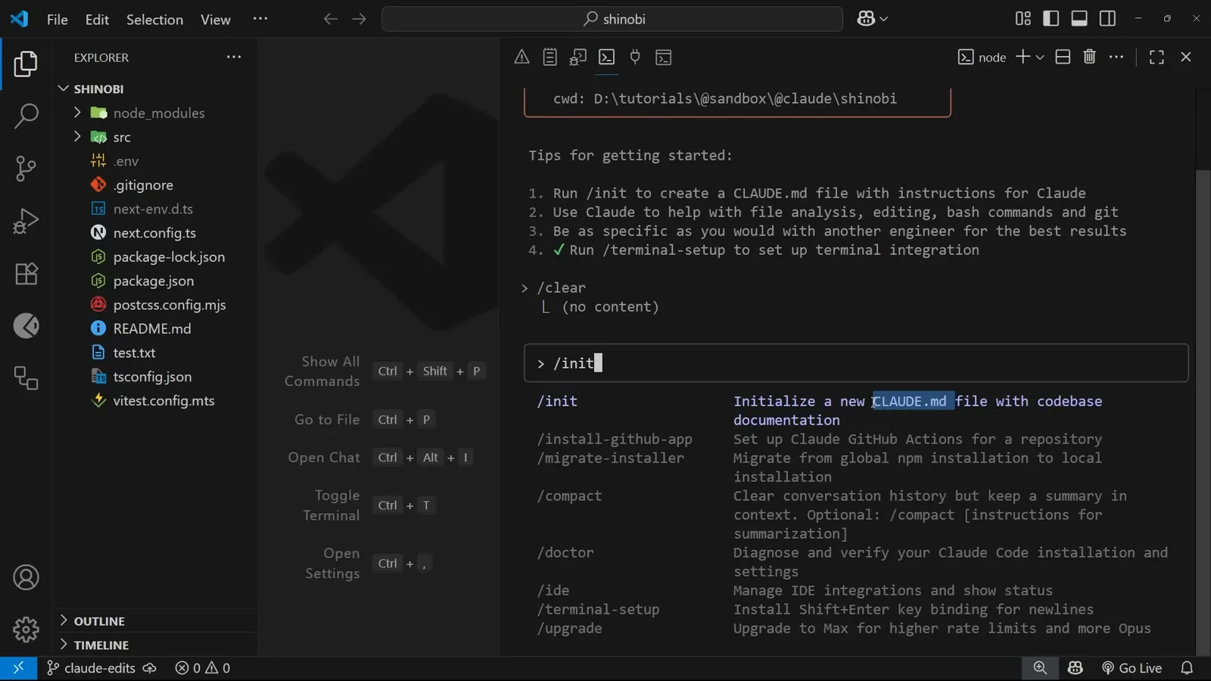1211x681 pixels.
Task: Expand the src folder
Action: [76, 137]
